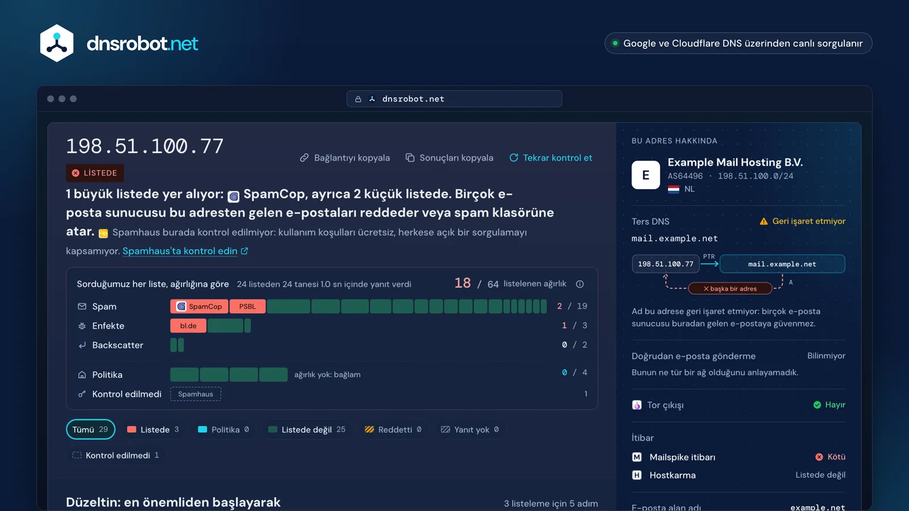Click the mail.example.net PTR diagram box

[x=782, y=264]
